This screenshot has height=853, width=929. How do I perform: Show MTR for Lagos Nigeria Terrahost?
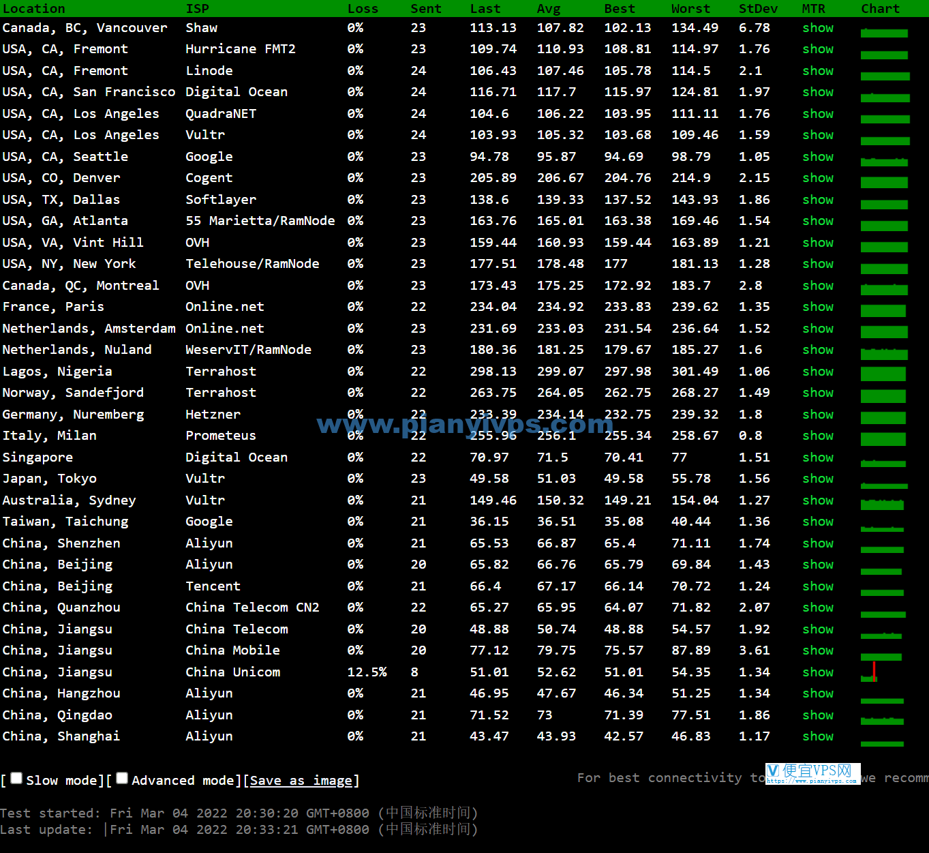tap(818, 372)
